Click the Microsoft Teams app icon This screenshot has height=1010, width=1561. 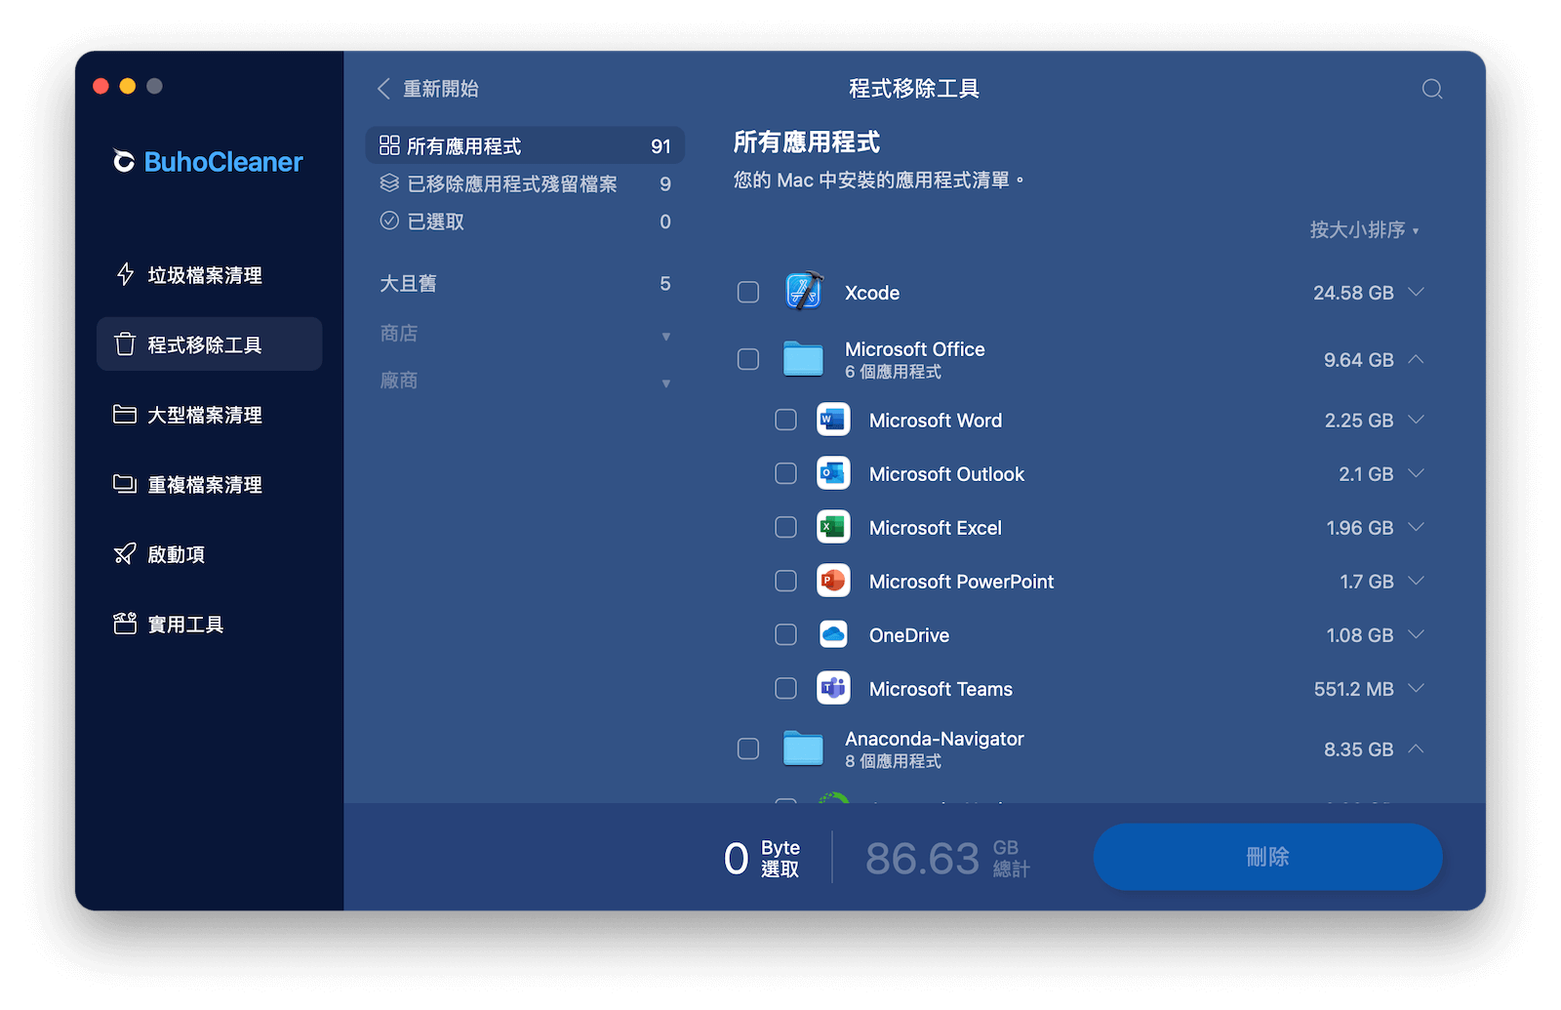coord(833,688)
